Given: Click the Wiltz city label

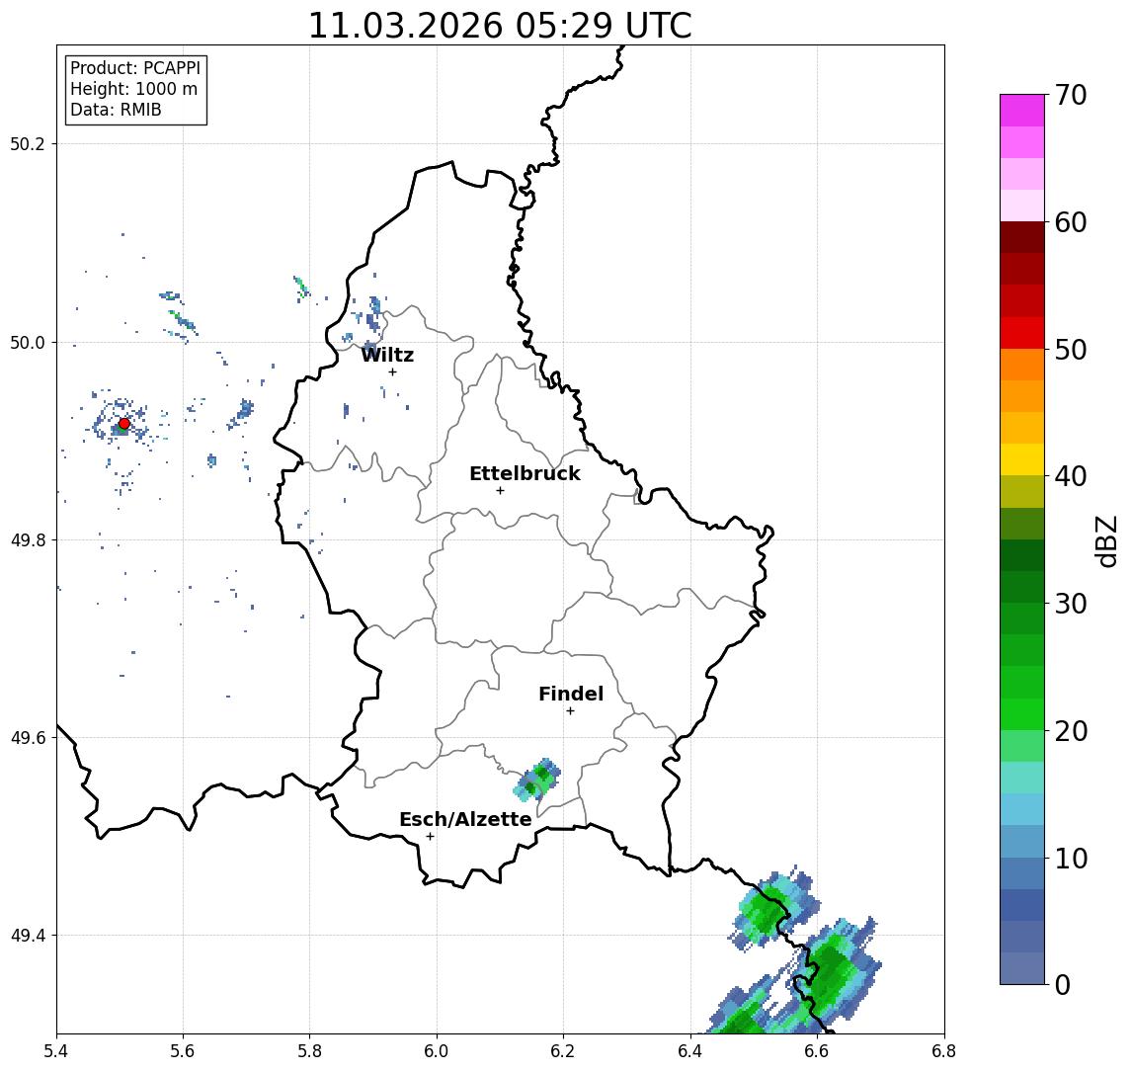Looking at the screenshot, I should tap(387, 355).
